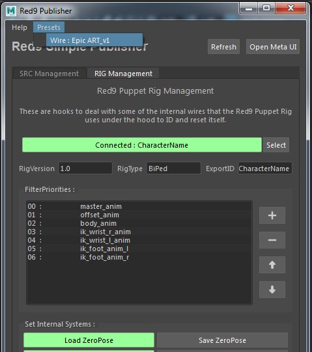Open the Help menu
The height and width of the screenshot is (352, 312).
pos(20,27)
